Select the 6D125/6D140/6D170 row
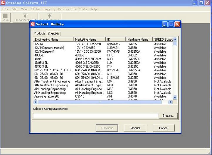This screenshot has height=155, width=212. [103, 74]
